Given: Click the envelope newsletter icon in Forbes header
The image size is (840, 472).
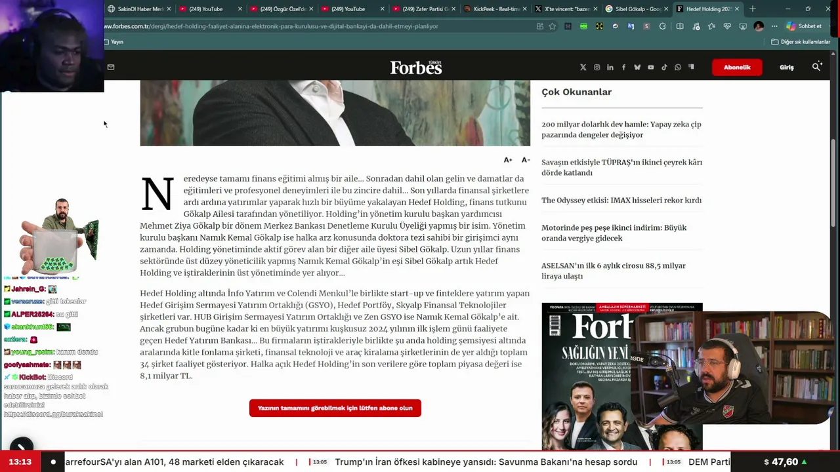Looking at the screenshot, I should 111,67.
